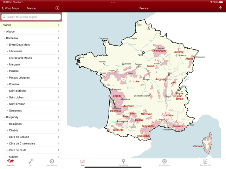Go back to Wine Maps
The height and width of the screenshot is (169, 226).
[11, 8]
